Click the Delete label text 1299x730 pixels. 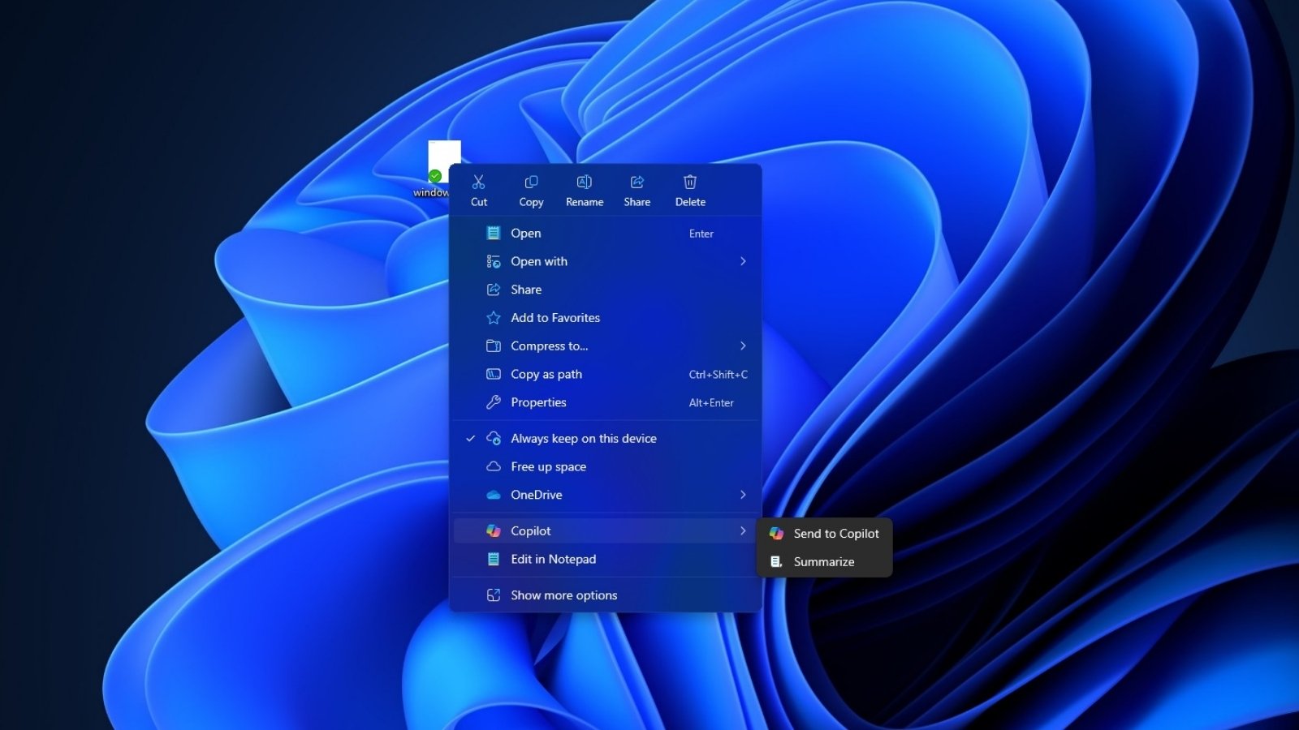[690, 202]
